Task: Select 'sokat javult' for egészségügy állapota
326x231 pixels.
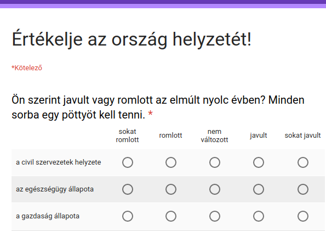Action: pyautogui.click(x=302, y=189)
